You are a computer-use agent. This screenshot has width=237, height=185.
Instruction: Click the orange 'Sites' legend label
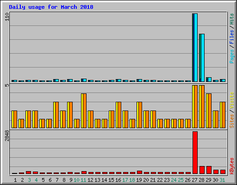(x=231, y=121)
